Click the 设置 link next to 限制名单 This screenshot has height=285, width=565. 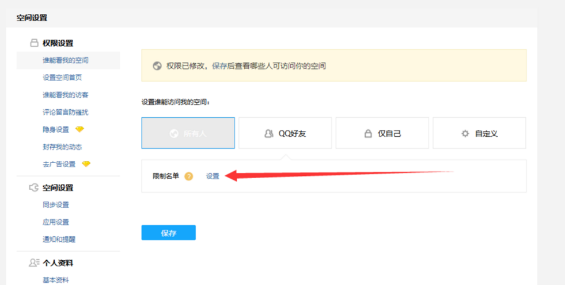213,176
